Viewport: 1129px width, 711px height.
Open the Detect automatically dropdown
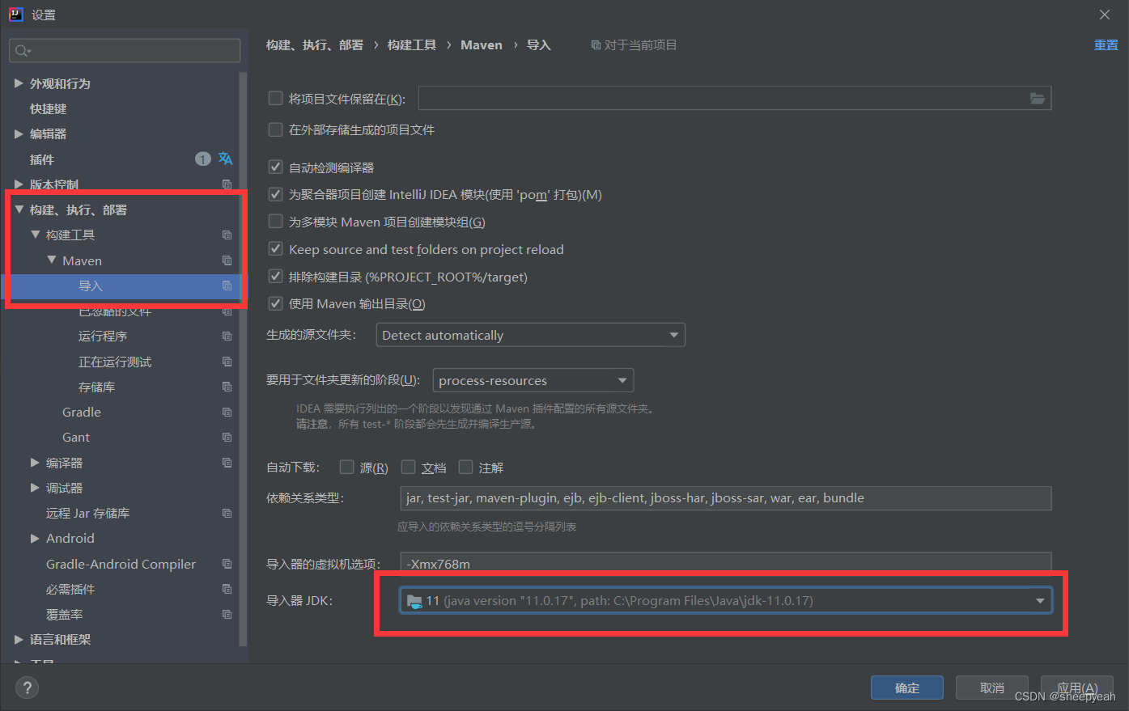(673, 334)
